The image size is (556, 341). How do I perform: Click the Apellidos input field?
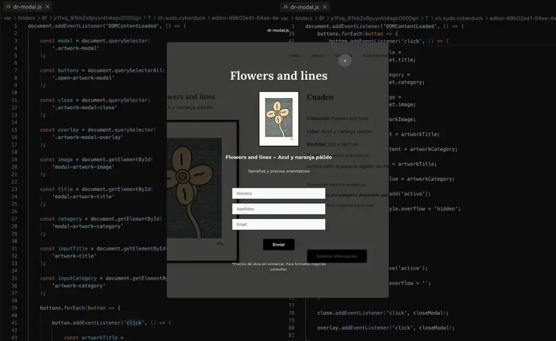coord(279,209)
